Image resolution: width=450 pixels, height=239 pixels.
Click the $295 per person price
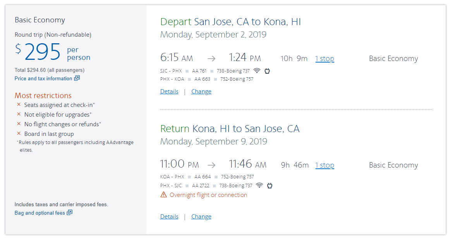[43, 52]
